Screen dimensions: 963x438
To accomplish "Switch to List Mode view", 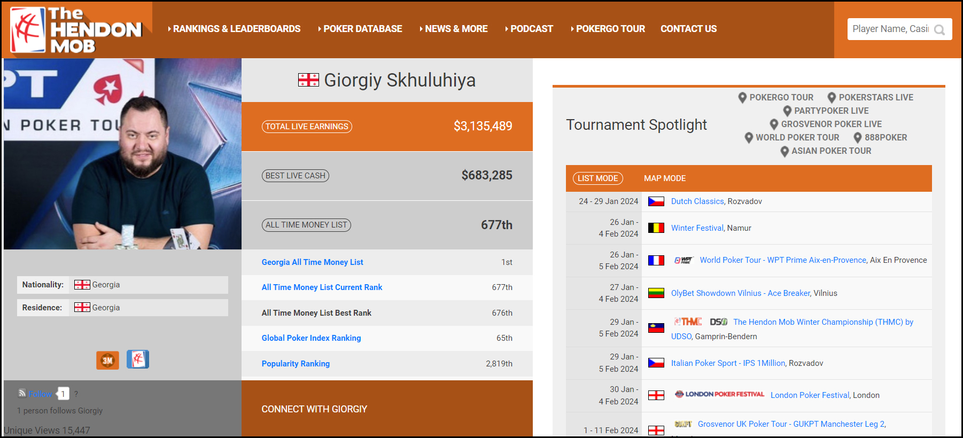I will (x=597, y=178).
